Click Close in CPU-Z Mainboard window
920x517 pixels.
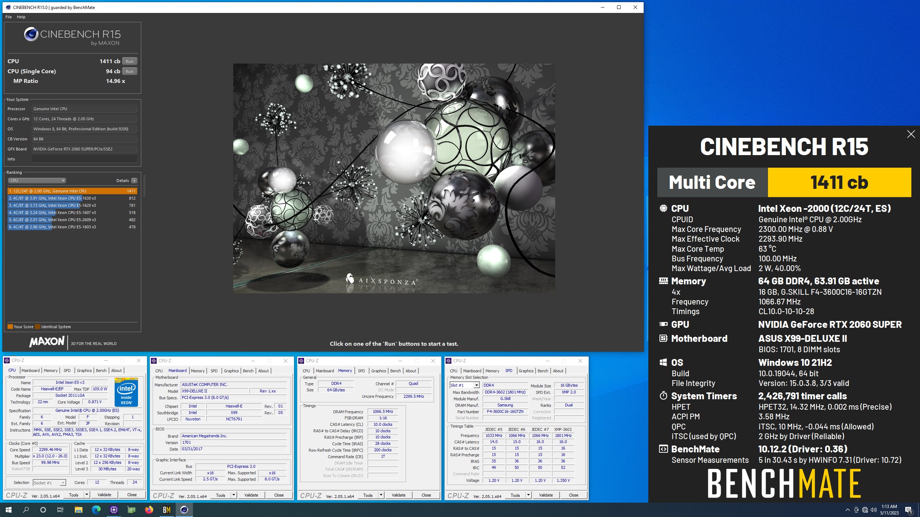[x=279, y=495]
